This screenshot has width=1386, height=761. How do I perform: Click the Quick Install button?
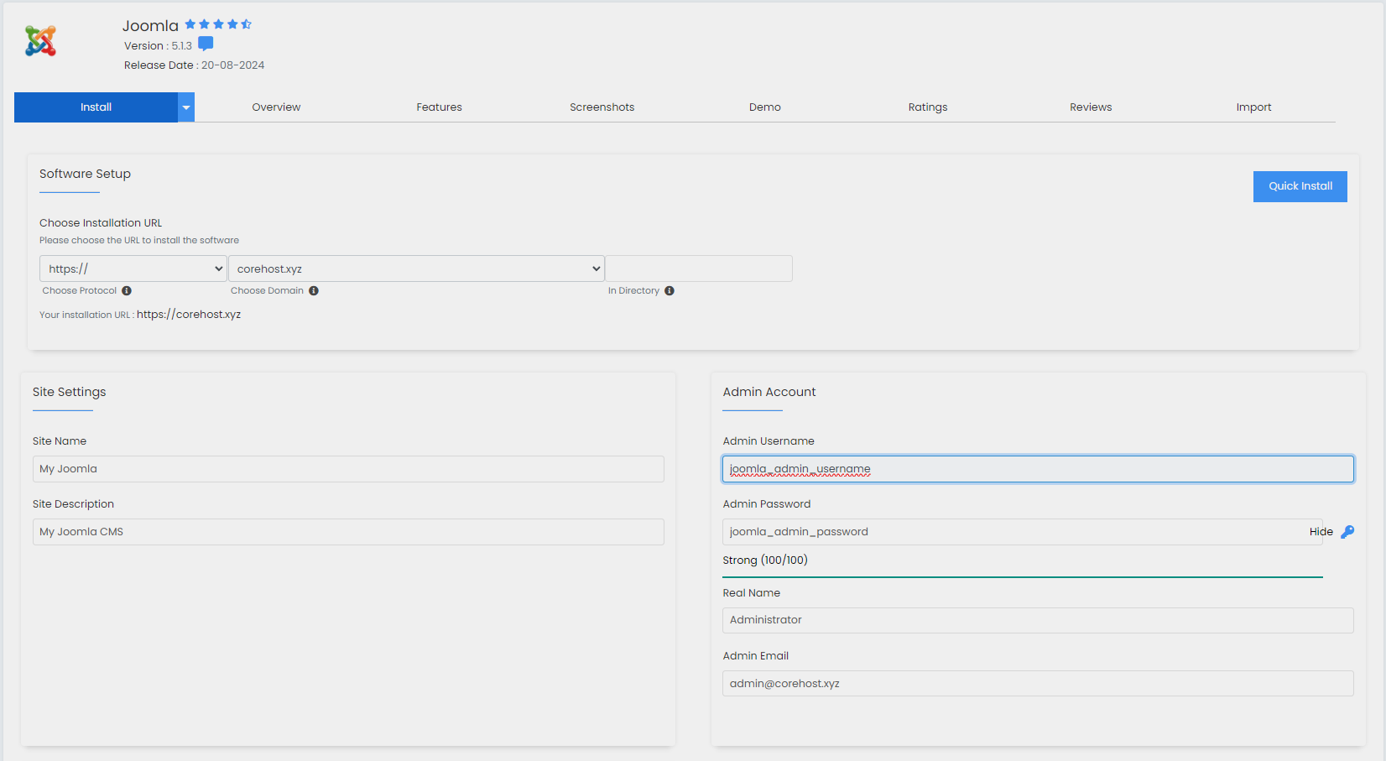[1300, 186]
